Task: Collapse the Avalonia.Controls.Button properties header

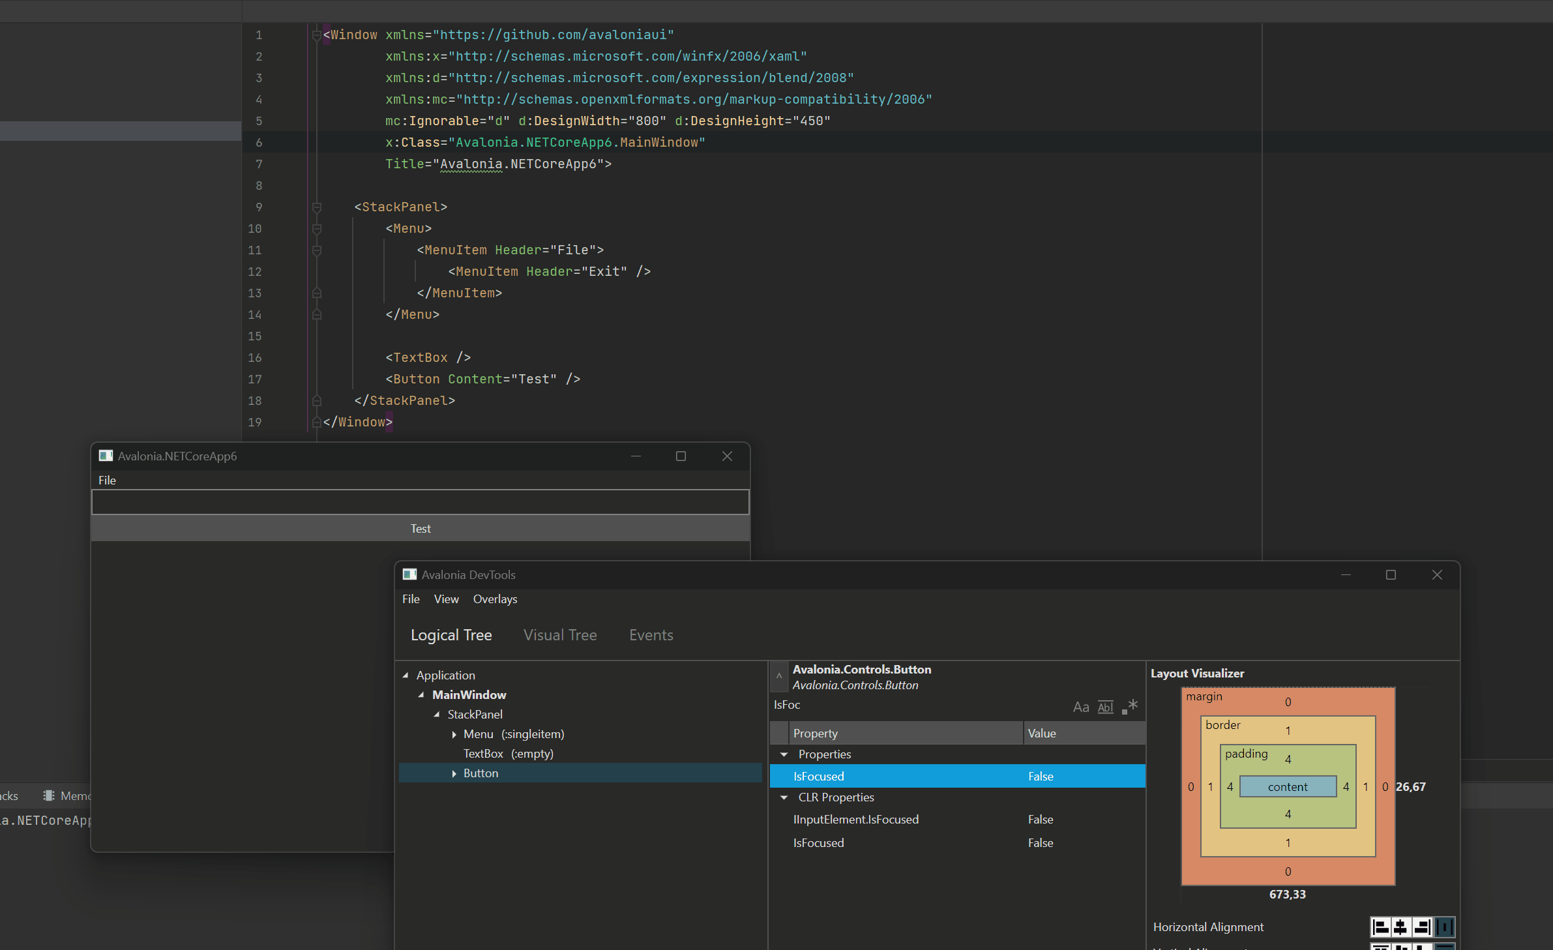Action: pyautogui.click(x=780, y=677)
